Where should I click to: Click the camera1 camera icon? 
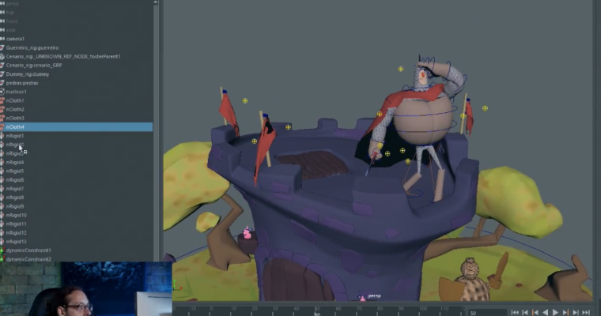[2, 39]
